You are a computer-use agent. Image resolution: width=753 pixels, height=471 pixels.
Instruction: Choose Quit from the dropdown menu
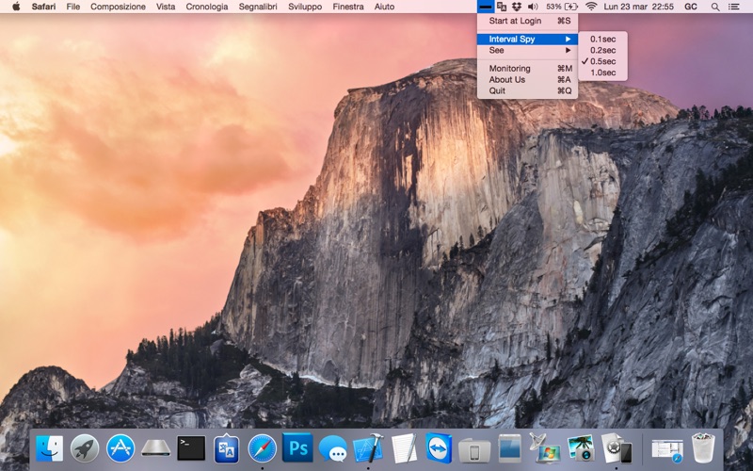coord(527,90)
